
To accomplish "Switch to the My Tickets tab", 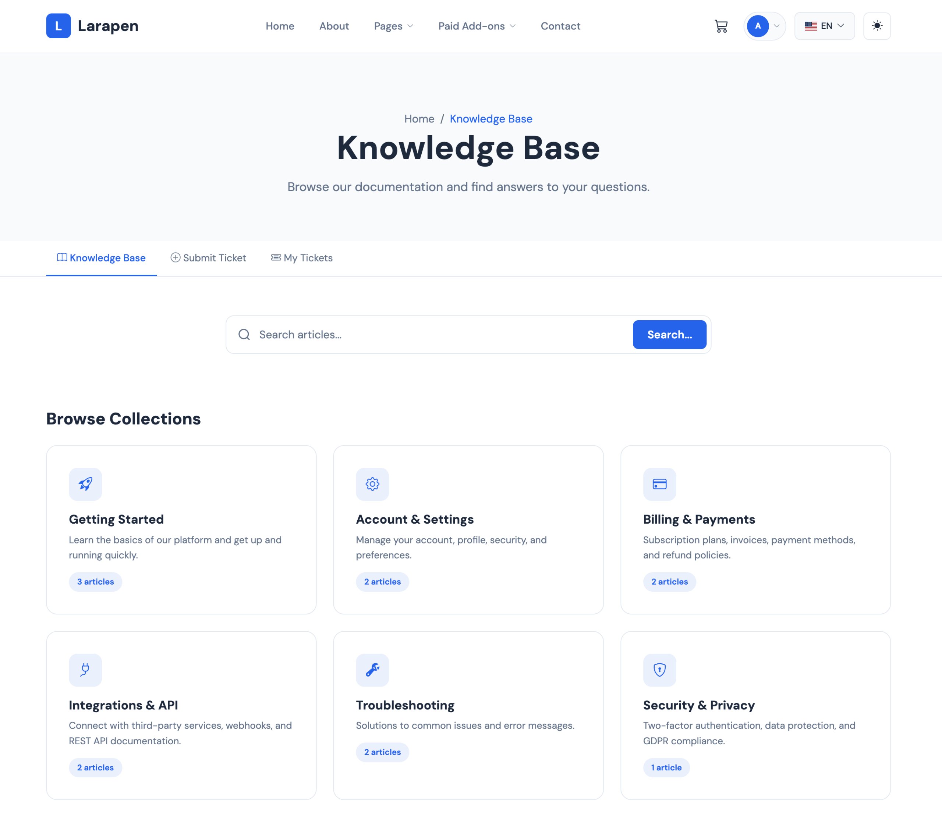I will (x=302, y=258).
